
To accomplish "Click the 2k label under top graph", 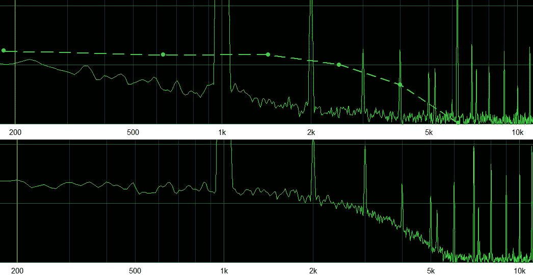I will [x=311, y=132].
